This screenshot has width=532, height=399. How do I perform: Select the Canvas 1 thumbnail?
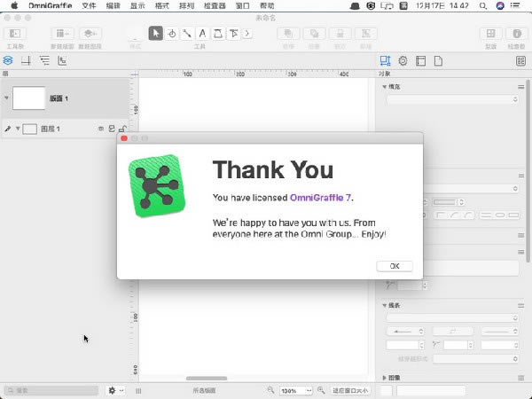pyautogui.click(x=29, y=98)
